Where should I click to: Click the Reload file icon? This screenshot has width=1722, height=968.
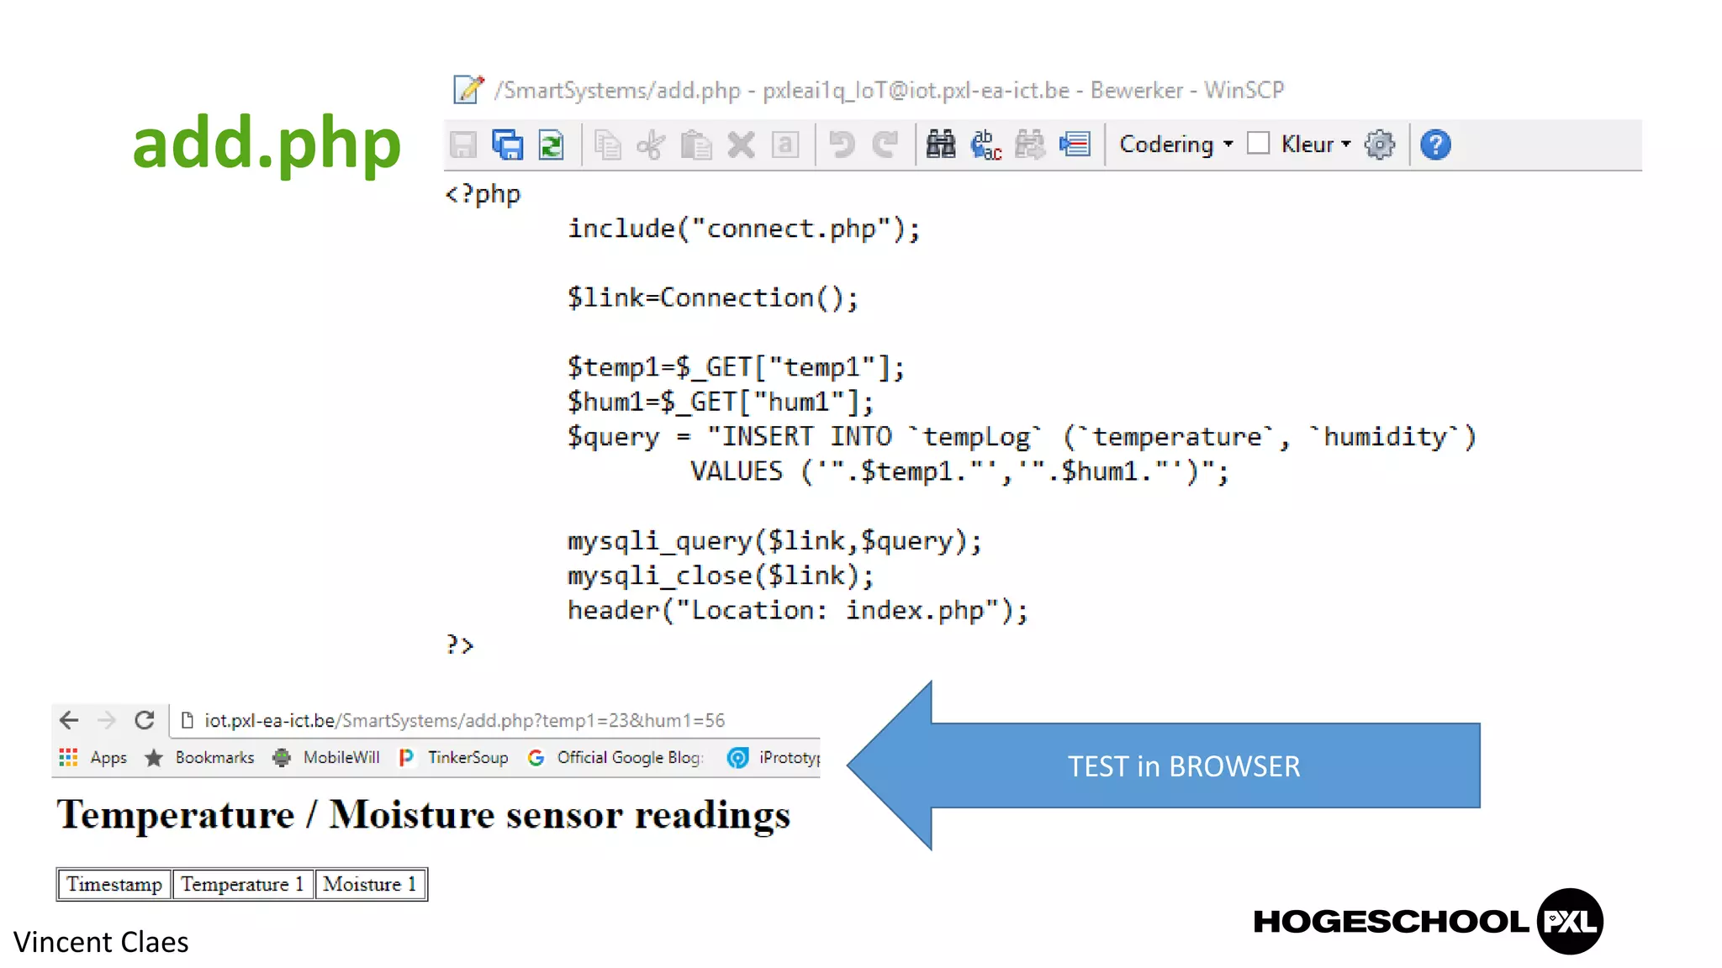coord(552,145)
